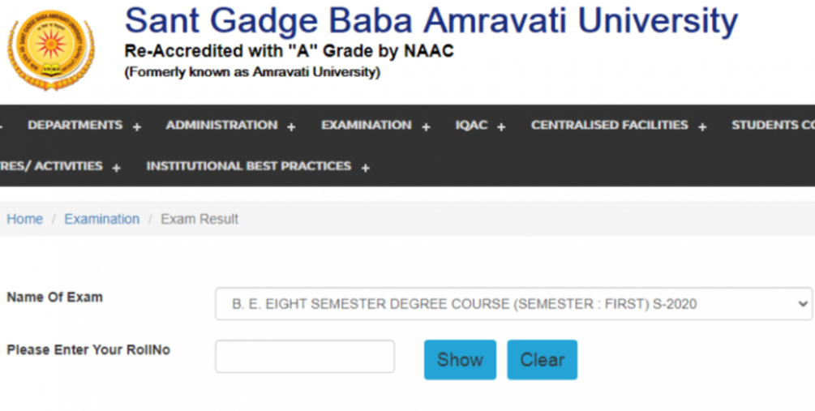
Task: Expand the plus icon beside IQAC
Action: coord(501,126)
